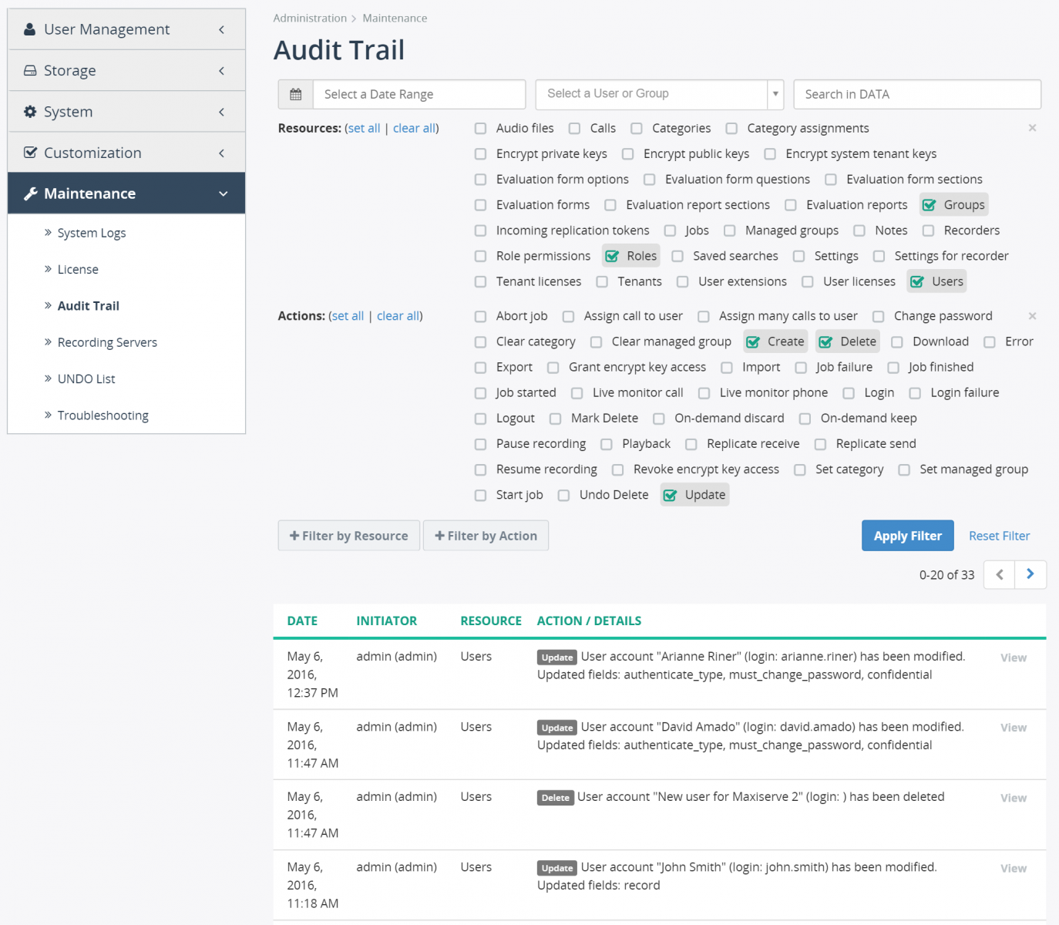Dismiss the Resources filter with the X icon
This screenshot has height=925, width=1059.
click(x=1032, y=128)
